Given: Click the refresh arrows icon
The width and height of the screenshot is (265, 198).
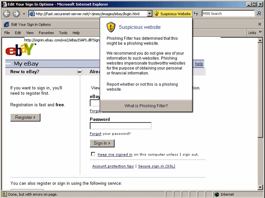Looking at the screenshot, I should click(x=196, y=13).
